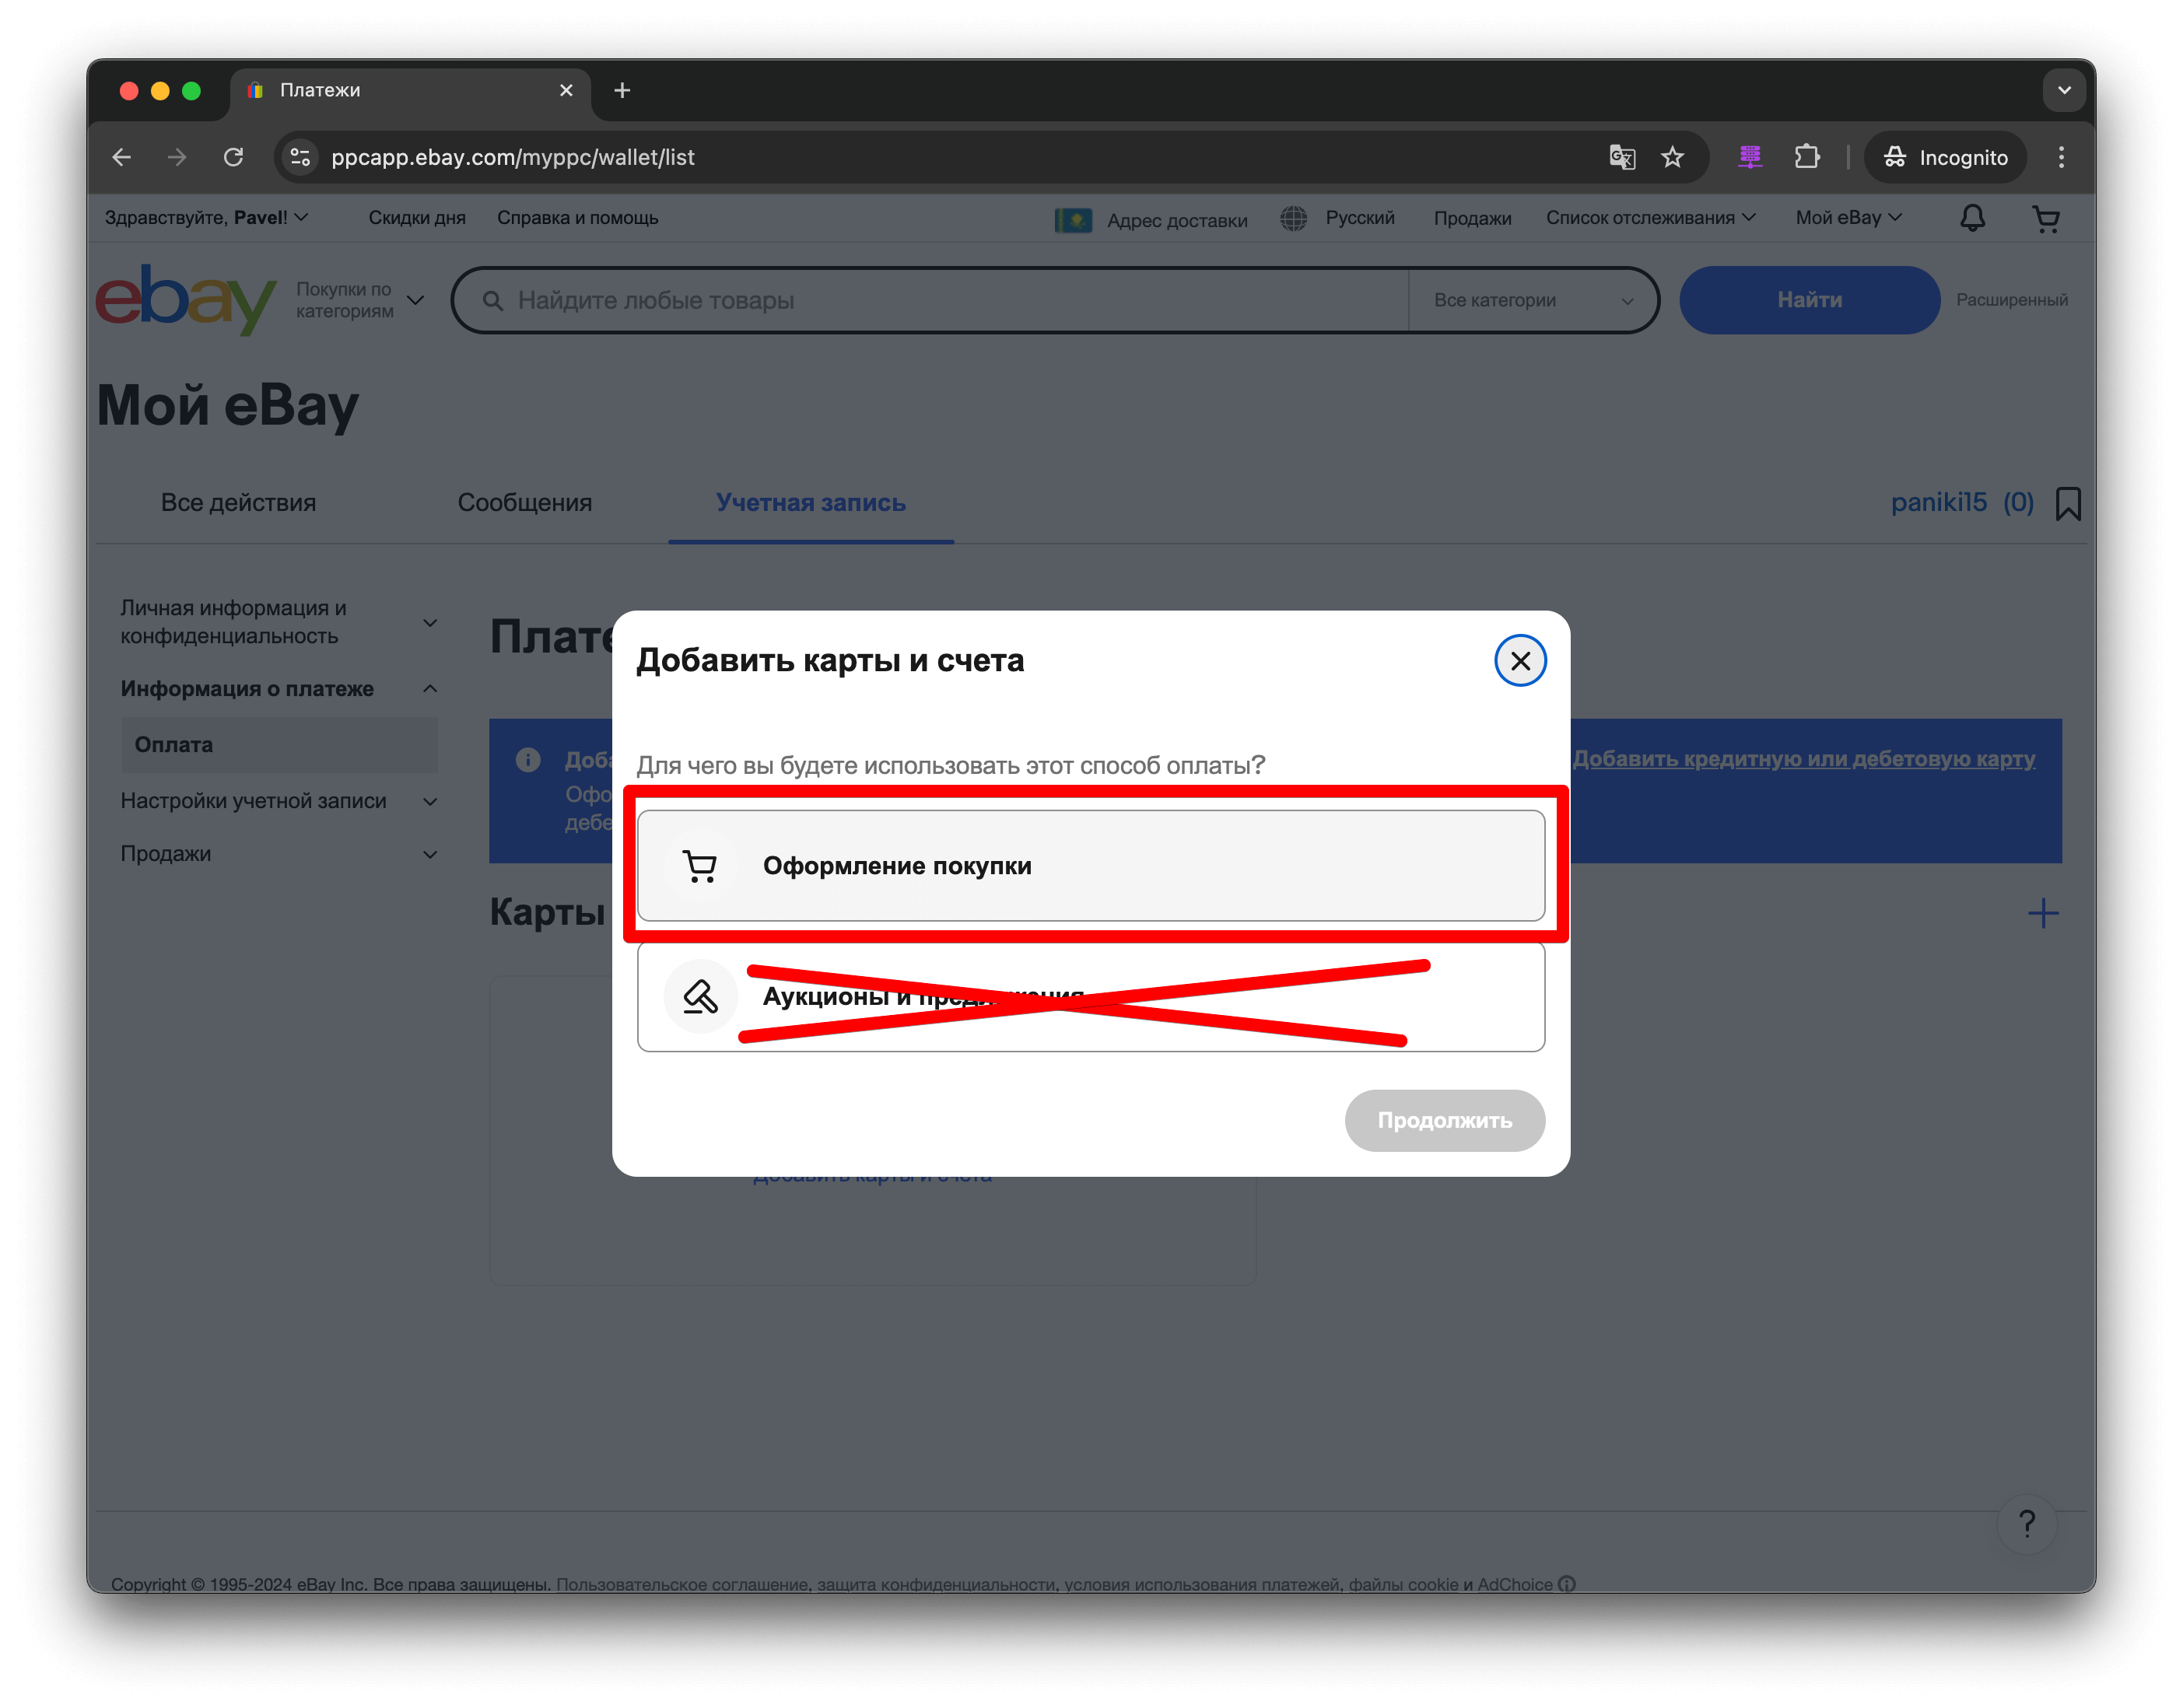Open Расширенный search link
Viewport: 2183px width, 1708px height.
pos(2012,300)
